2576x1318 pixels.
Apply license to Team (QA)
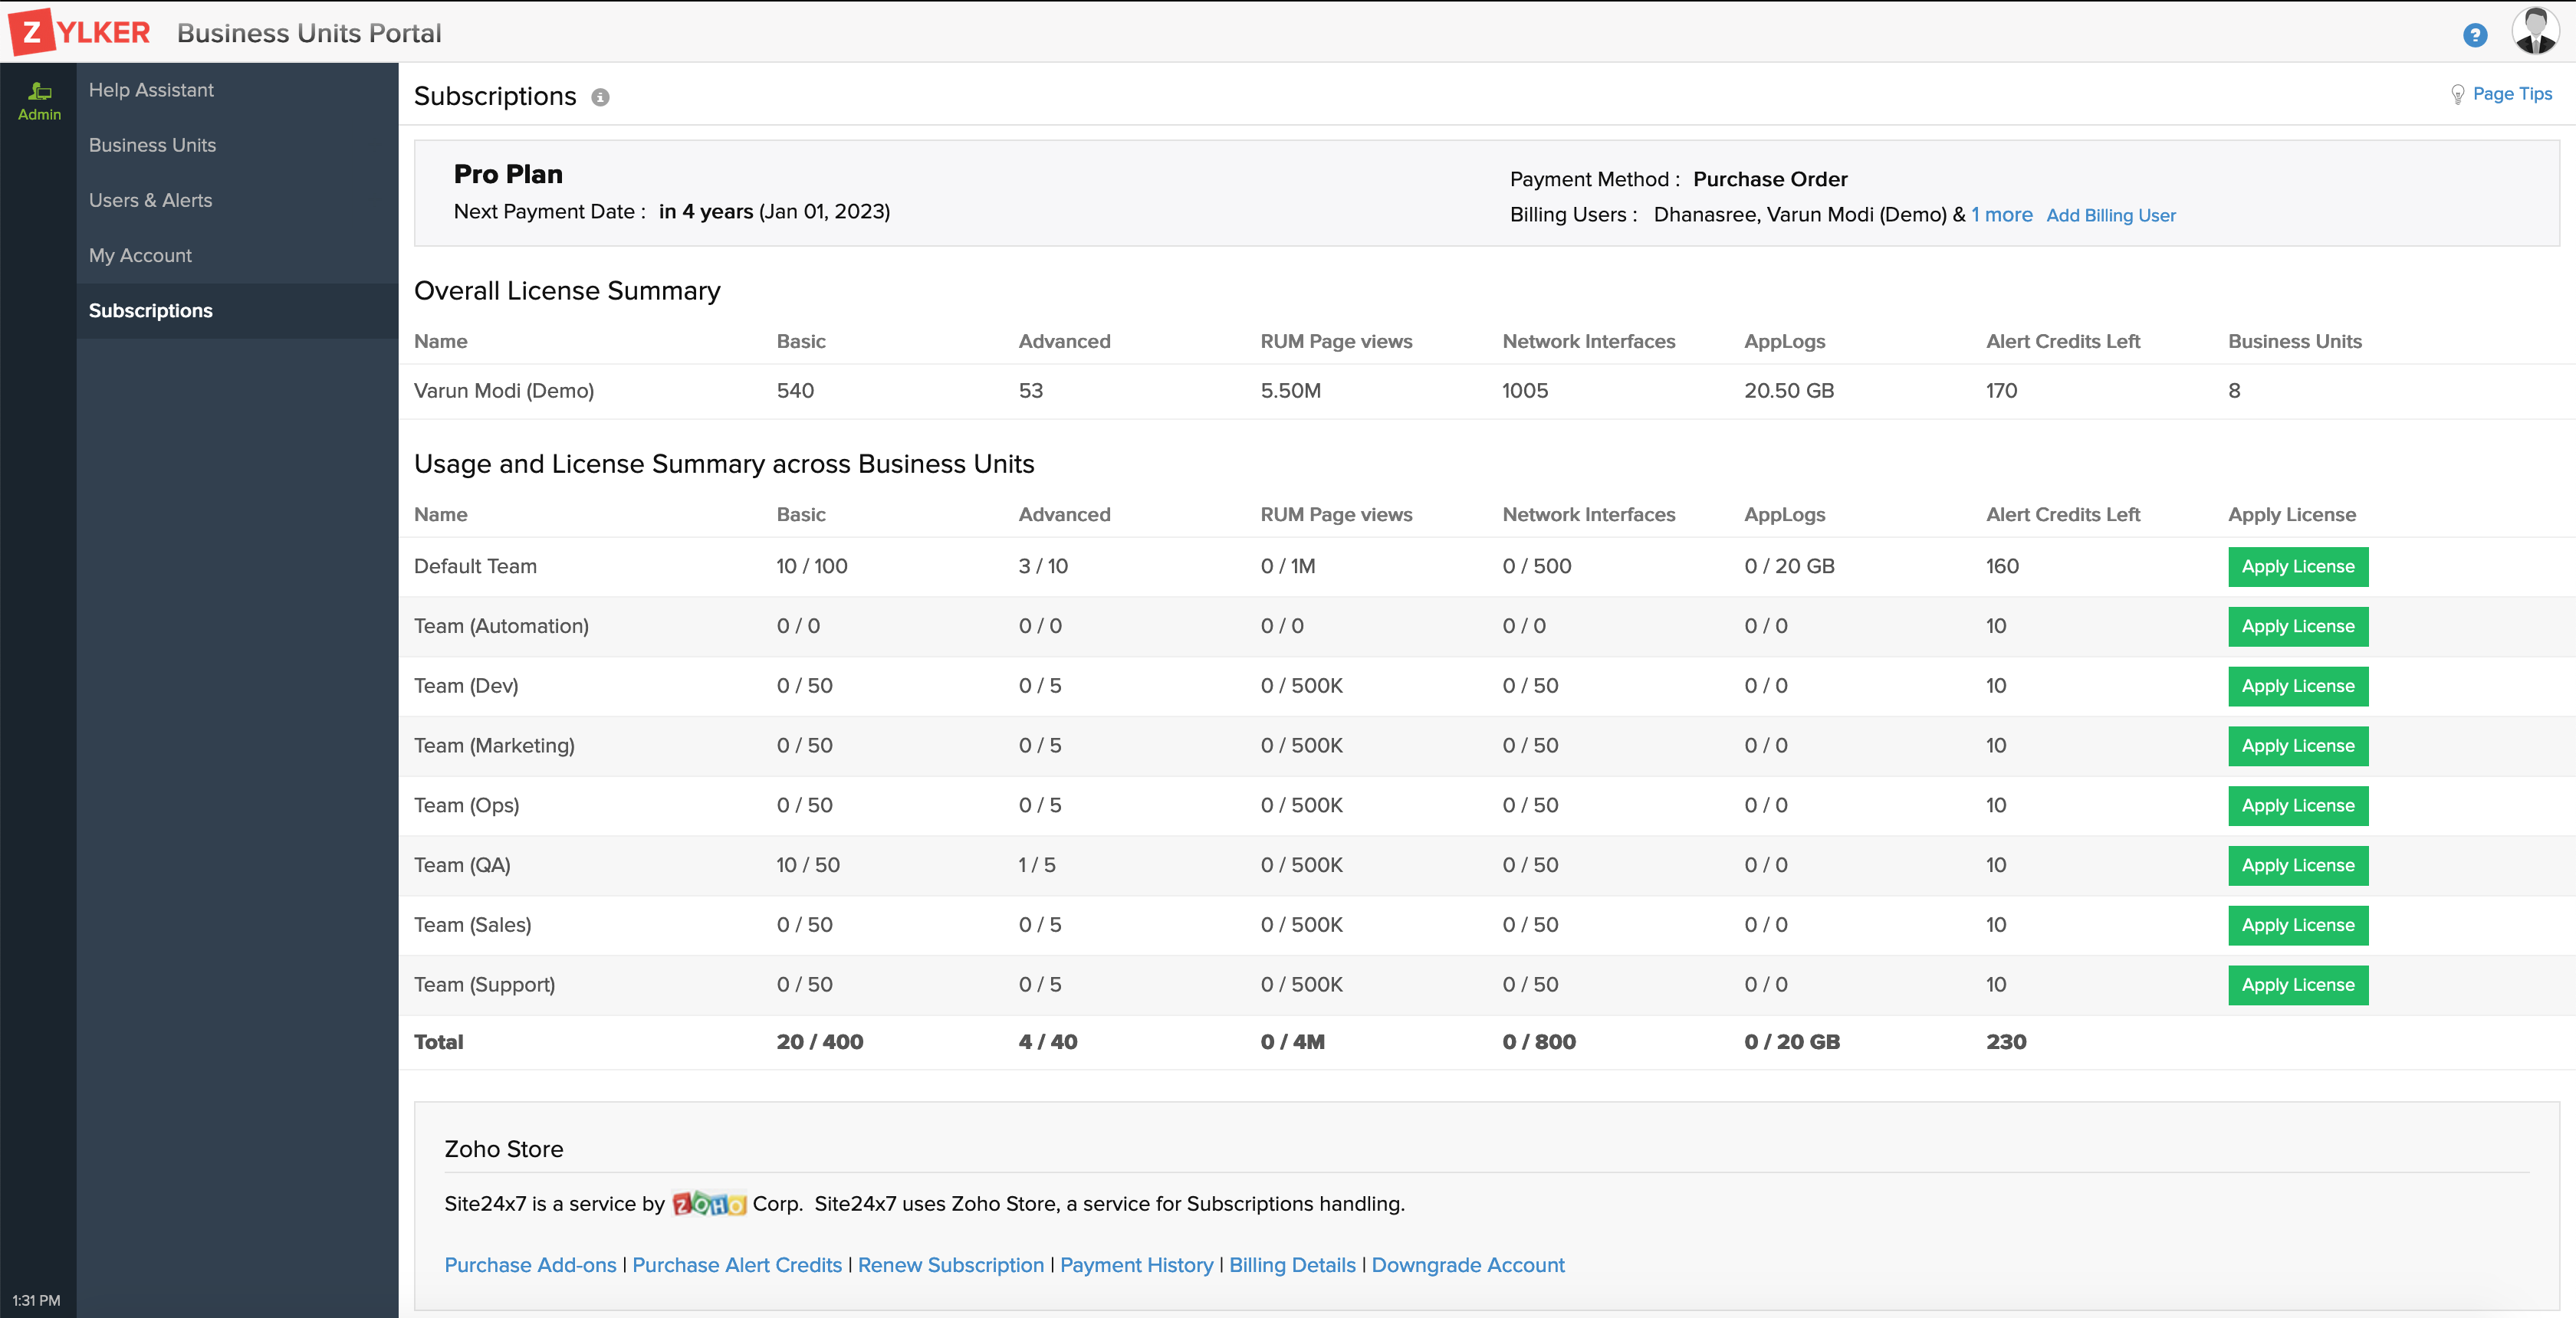coord(2297,865)
